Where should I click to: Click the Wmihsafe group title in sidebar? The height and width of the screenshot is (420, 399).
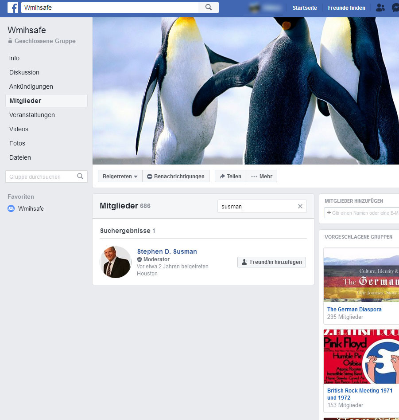click(x=27, y=30)
